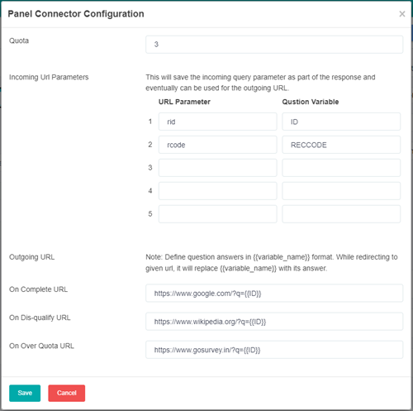Viewport: 413px width, 411px height.
Task: Save the panel connector configuration
Action: (25, 393)
